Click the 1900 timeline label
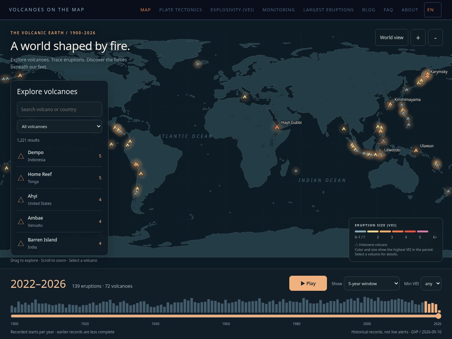This screenshot has width=452, height=339. pos(14,324)
